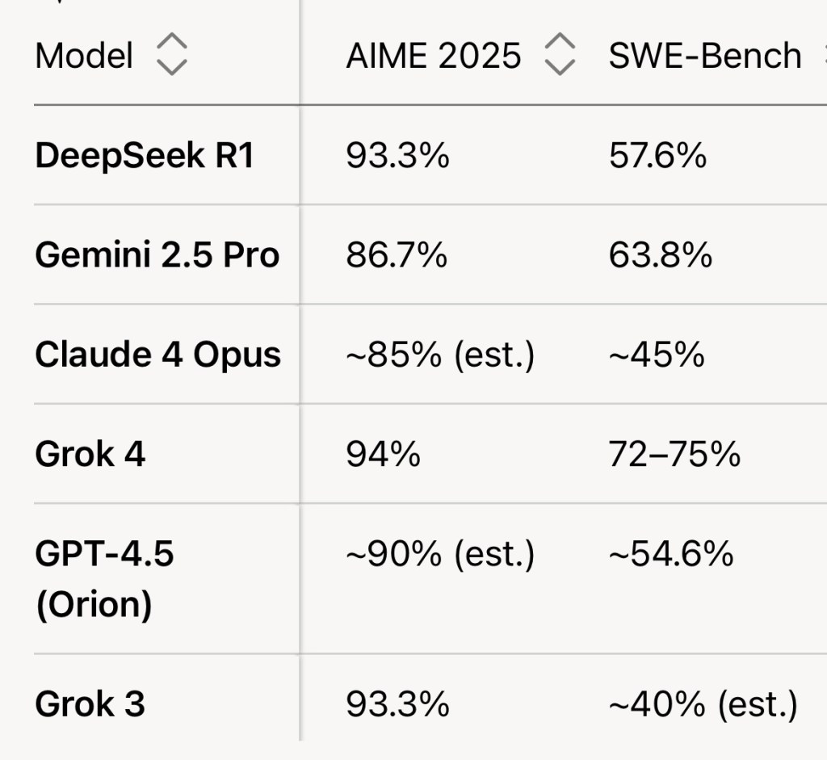Click the sort arrows beside AIME 2025

[x=560, y=57]
